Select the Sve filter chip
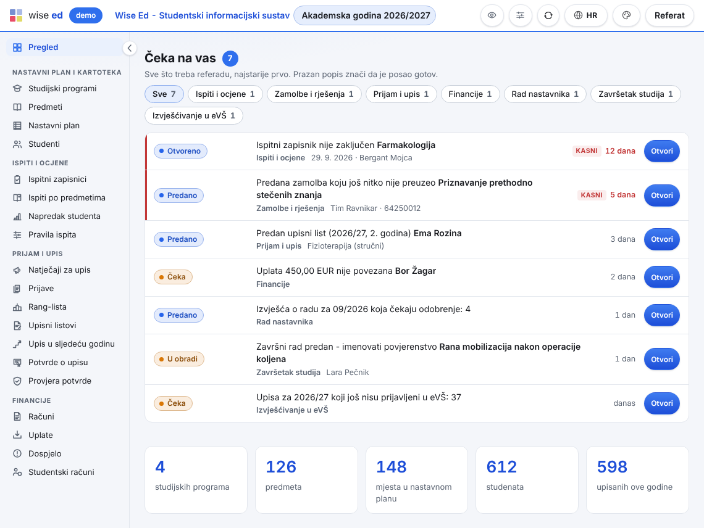Viewport: 704px width, 528px height. tap(164, 94)
